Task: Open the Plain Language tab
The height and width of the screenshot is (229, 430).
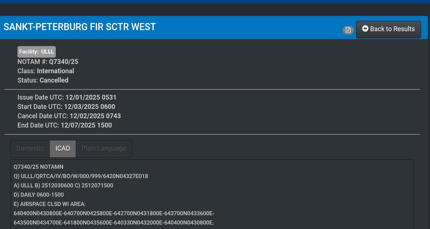Action: [104, 148]
